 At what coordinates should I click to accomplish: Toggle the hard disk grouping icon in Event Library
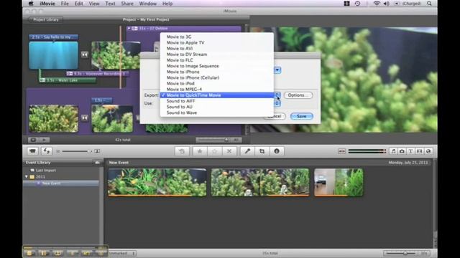point(97,163)
